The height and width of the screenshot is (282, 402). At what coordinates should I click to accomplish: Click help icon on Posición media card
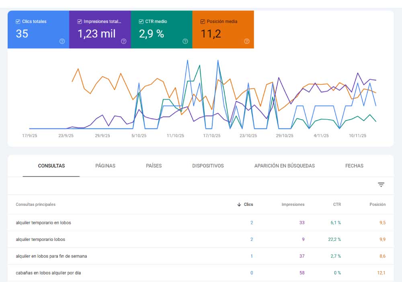click(246, 41)
